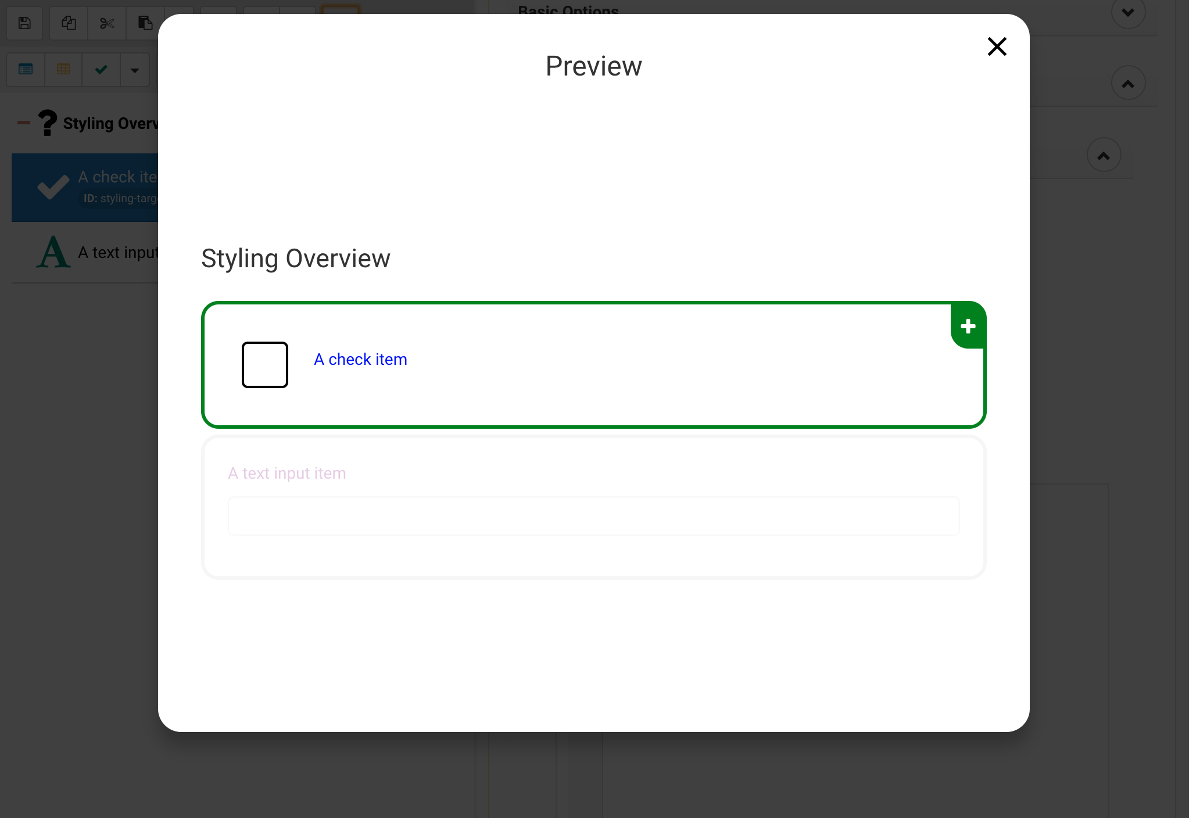Click the paste clipboard icon
This screenshot has width=1189, height=818.
pos(145,23)
